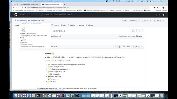
Task: Expand the create new plus menu
Action: pos(160,15)
